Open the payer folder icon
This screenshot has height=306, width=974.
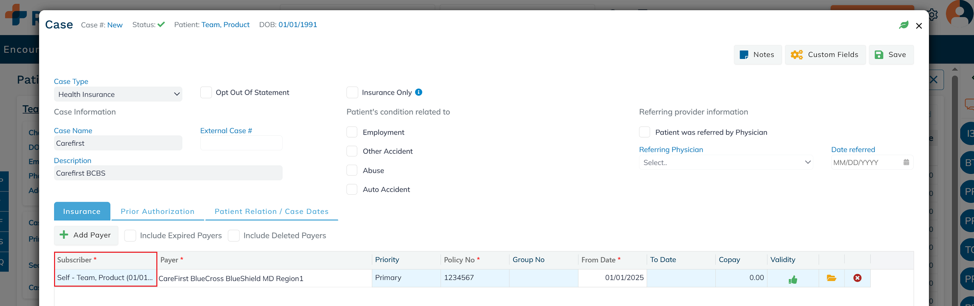[x=831, y=278]
